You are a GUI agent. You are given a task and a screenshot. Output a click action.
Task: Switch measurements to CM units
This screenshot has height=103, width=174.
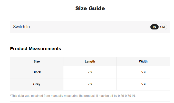coord(162,27)
